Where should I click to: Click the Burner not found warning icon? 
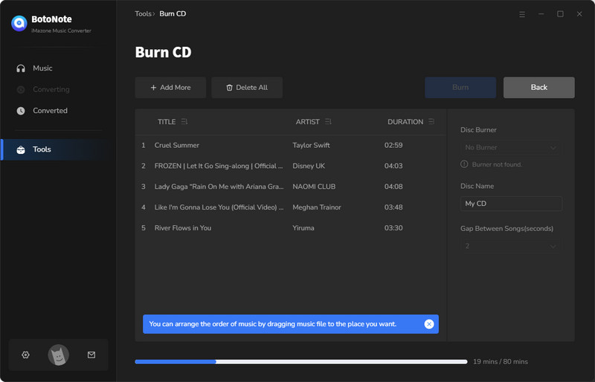464,164
